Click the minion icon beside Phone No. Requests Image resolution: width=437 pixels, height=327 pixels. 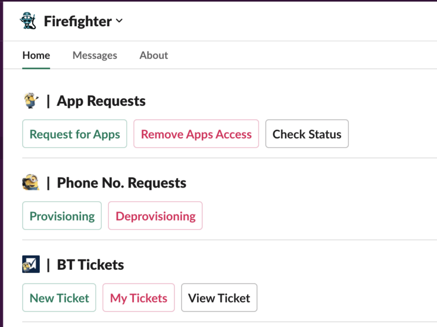[x=31, y=183]
